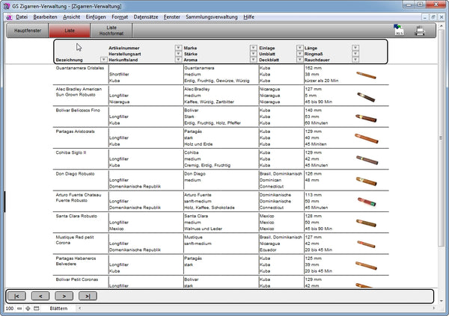Screen dimensions: 449x316
Task: Click the zoom-in icon in the status bar
Action: coord(28,309)
